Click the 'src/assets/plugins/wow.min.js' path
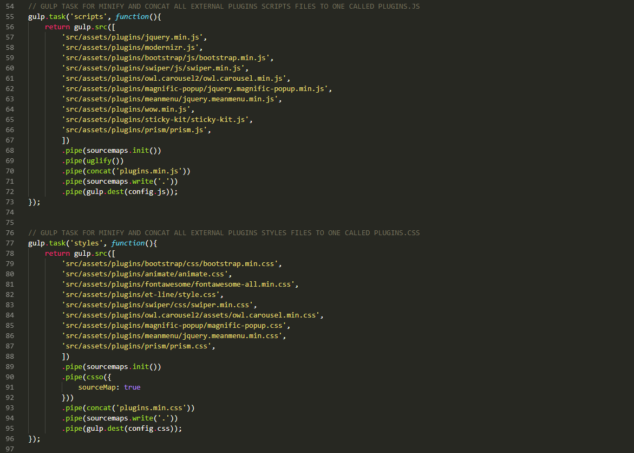This screenshot has height=453, width=634. 126,109
